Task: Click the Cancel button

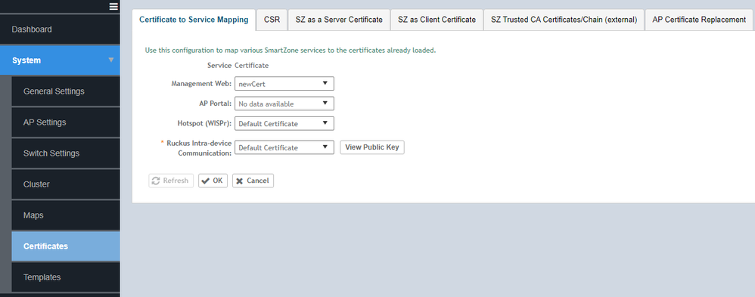Action: [253, 181]
